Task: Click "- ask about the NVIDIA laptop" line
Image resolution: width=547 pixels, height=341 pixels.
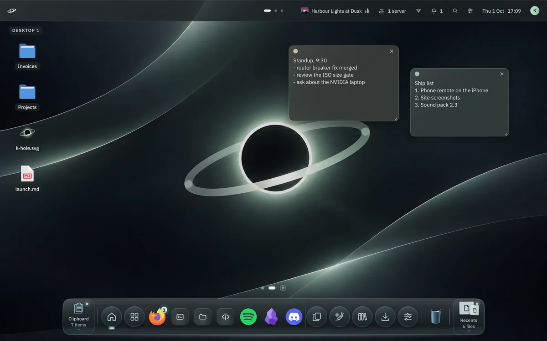Action: pos(329,82)
